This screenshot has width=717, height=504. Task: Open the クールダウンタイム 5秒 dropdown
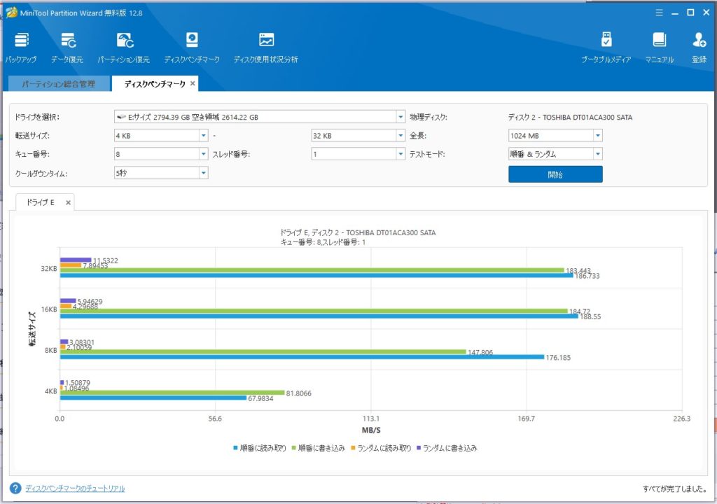point(203,173)
